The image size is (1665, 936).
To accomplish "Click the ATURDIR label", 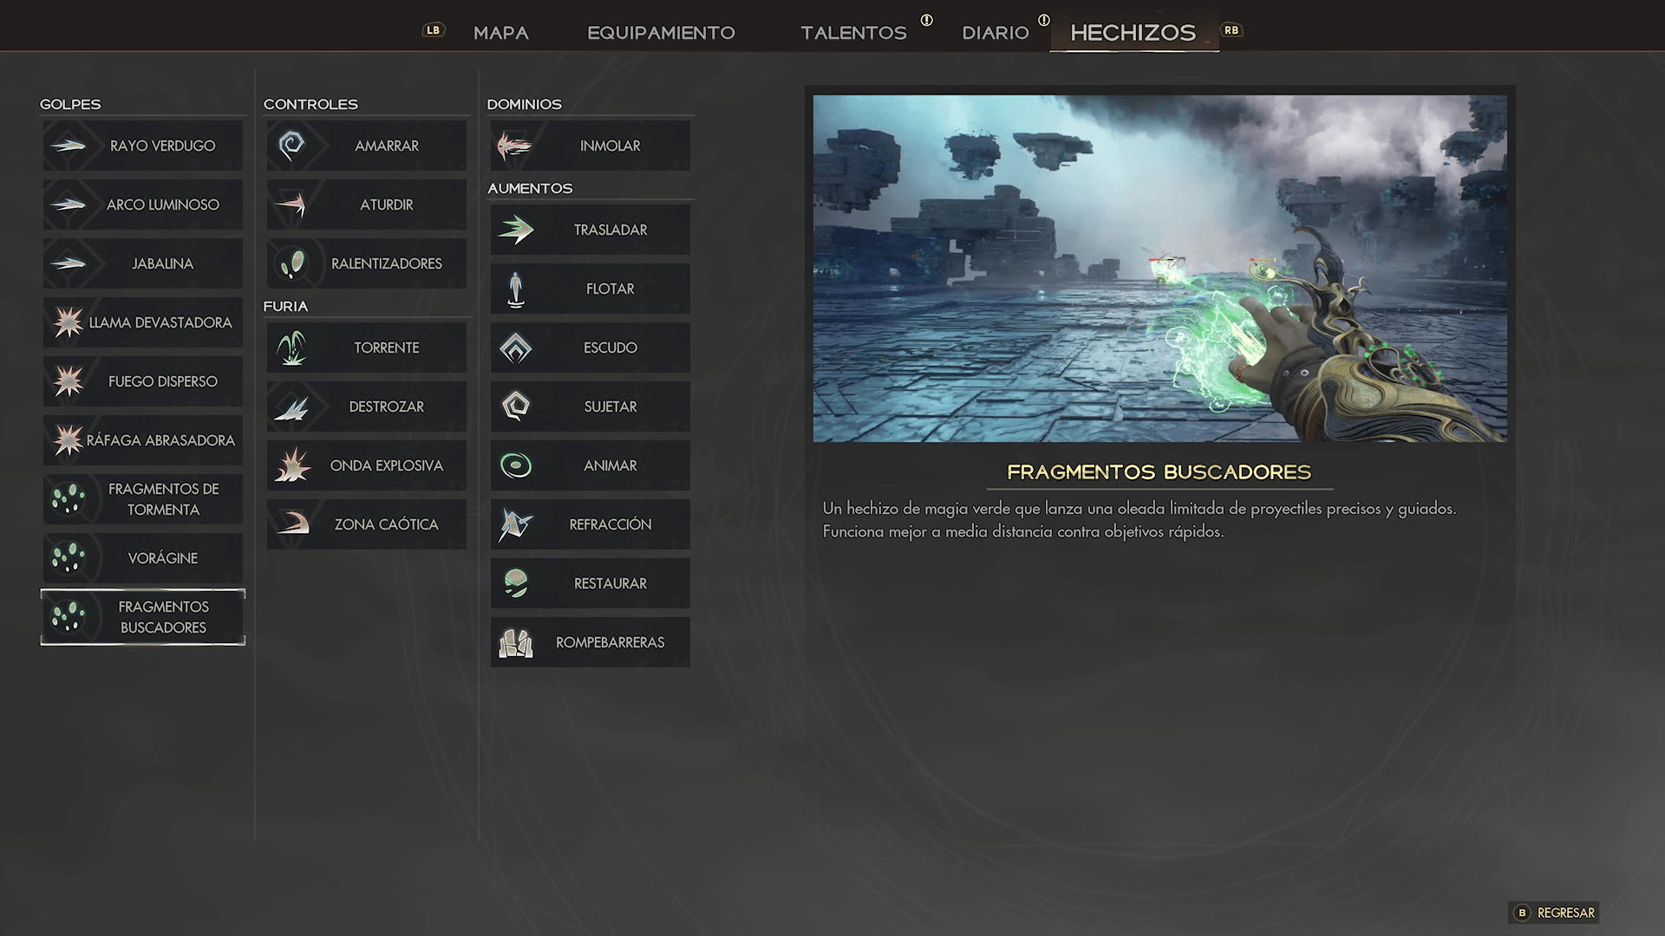I will pyautogui.click(x=386, y=205).
